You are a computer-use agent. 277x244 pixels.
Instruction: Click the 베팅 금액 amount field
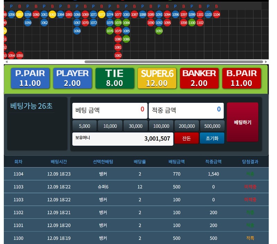tap(110, 110)
